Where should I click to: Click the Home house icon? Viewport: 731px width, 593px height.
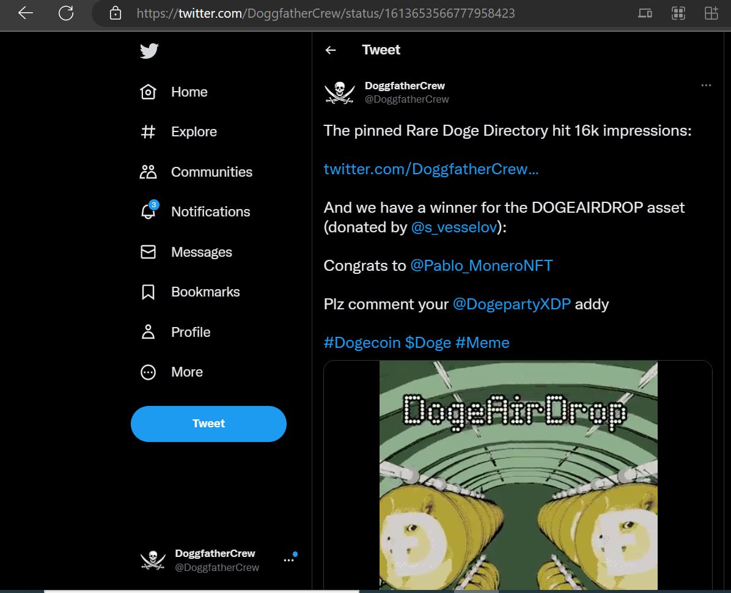pyautogui.click(x=149, y=92)
